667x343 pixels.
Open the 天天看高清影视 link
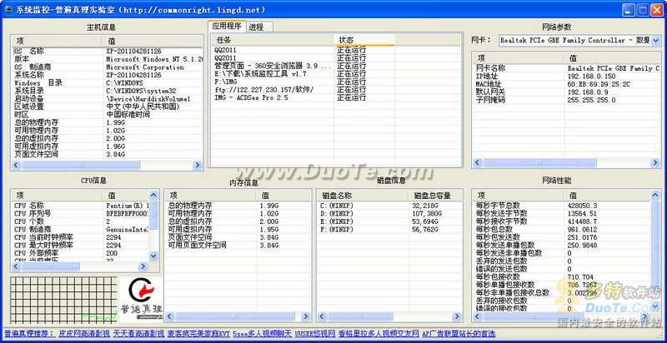pyautogui.click(x=138, y=334)
